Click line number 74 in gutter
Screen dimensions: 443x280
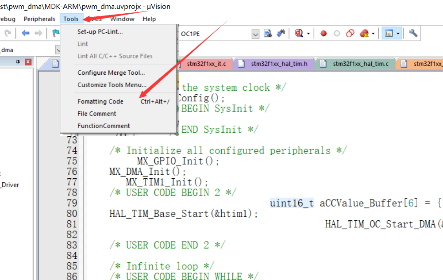[72, 150]
